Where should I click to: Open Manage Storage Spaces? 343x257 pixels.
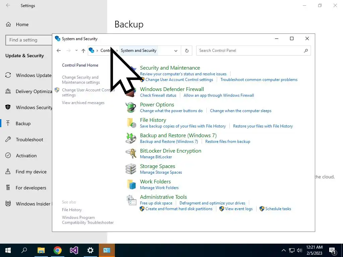[x=161, y=172]
